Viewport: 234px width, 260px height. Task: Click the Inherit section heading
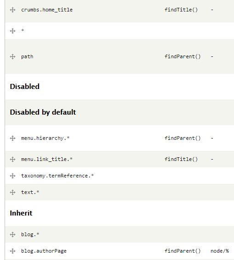21,213
